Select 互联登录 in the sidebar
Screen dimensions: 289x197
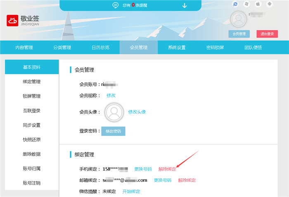[x=32, y=111]
